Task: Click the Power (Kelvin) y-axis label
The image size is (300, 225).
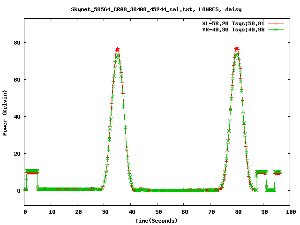Action: pyautogui.click(x=5, y=113)
